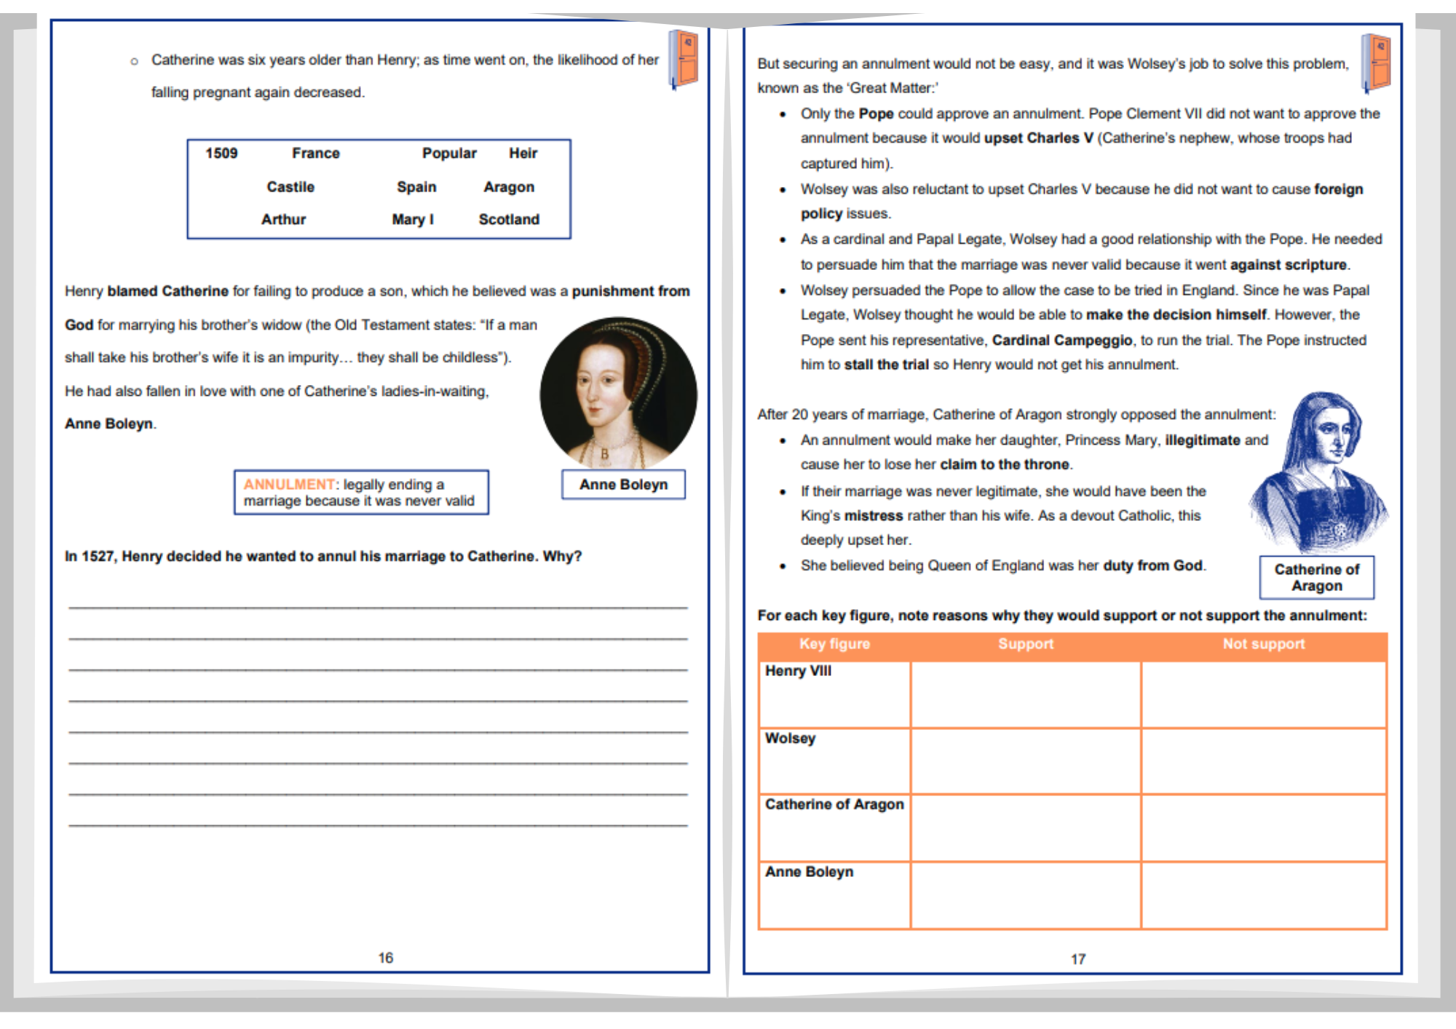Click the orange door icon on page 16

click(684, 60)
